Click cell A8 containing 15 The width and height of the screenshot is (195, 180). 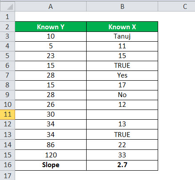click(x=51, y=85)
